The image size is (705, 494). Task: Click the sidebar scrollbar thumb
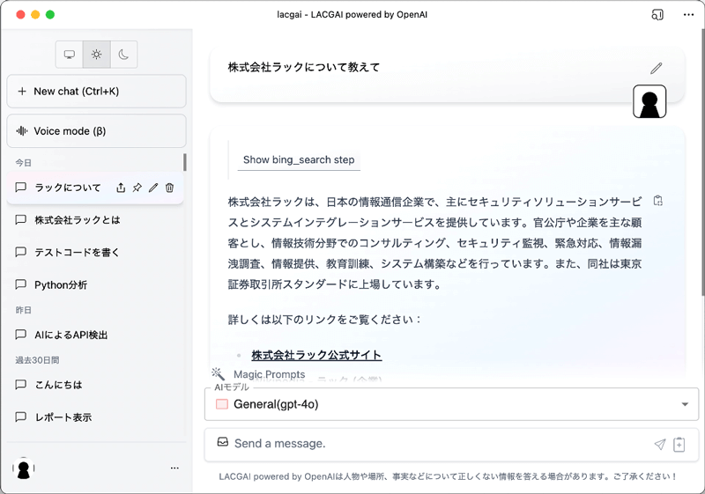tap(185, 162)
